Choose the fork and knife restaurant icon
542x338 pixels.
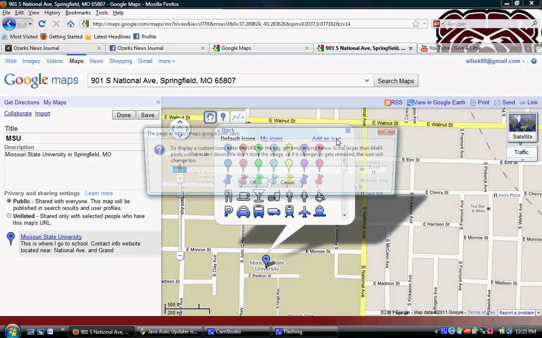(229, 196)
